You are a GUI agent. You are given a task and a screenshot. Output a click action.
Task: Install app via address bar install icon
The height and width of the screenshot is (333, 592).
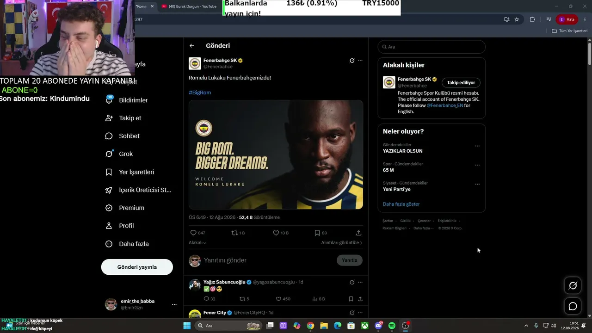pyautogui.click(x=507, y=19)
